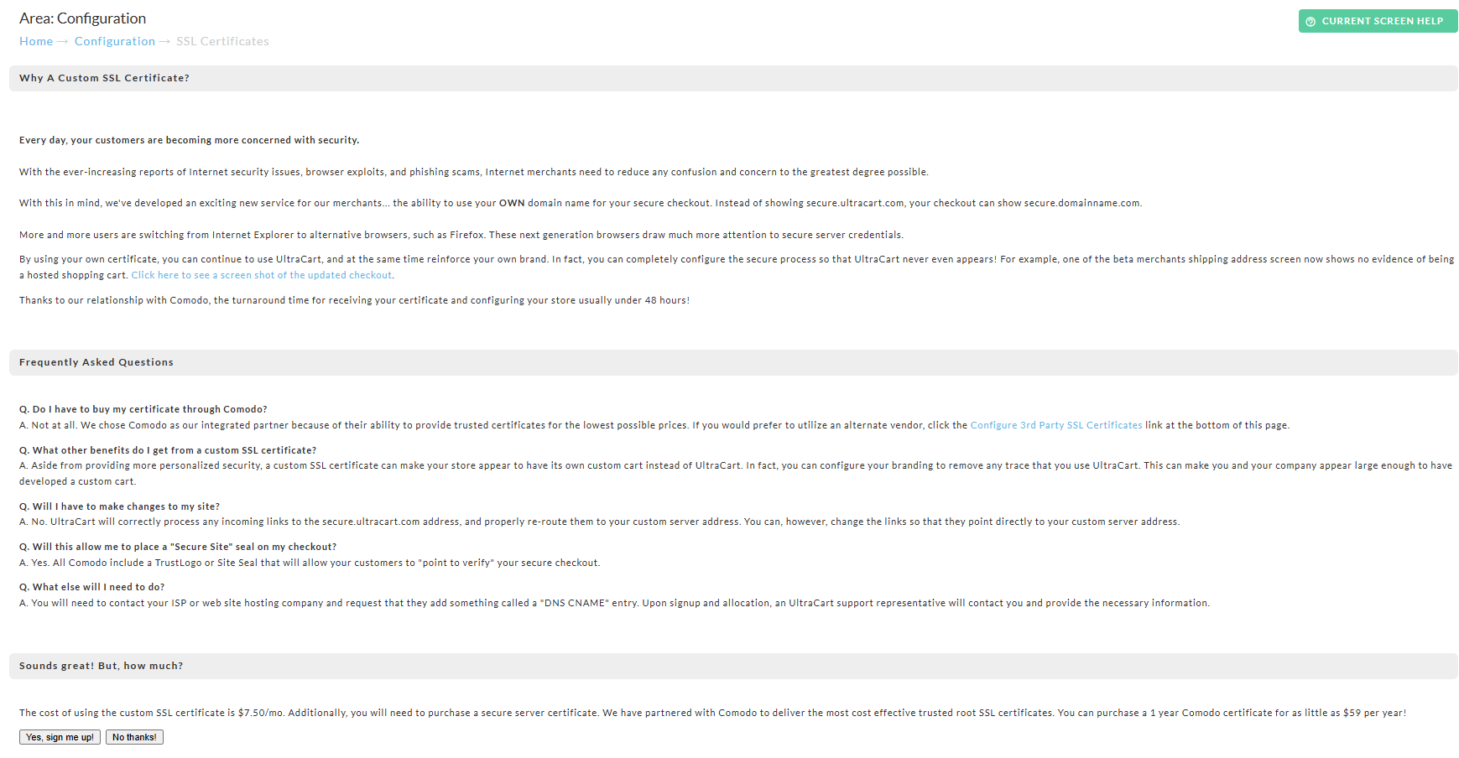Click the Current Screen Help button
The image size is (1459, 758).
[1378, 21]
